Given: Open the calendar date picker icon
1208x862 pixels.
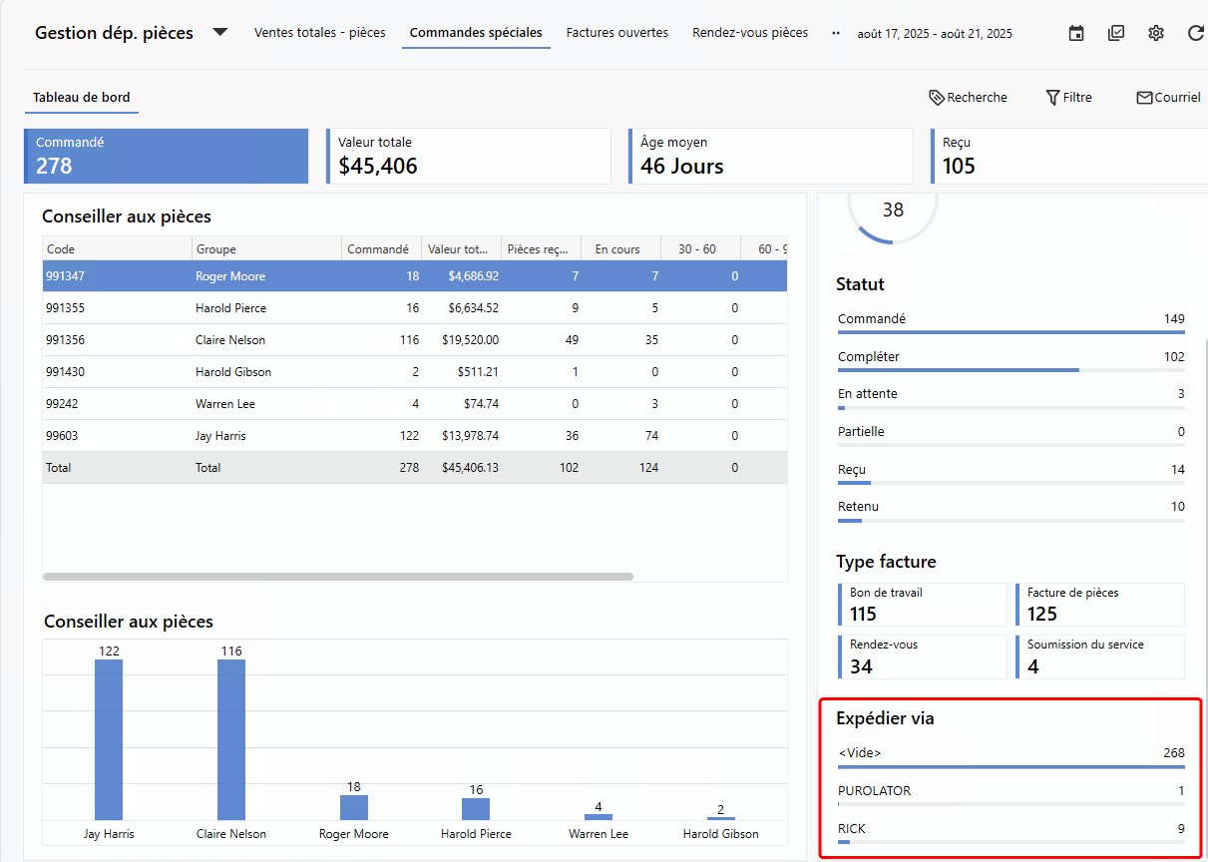Looking at the screenshot, I should click(x=1076, y=33).
